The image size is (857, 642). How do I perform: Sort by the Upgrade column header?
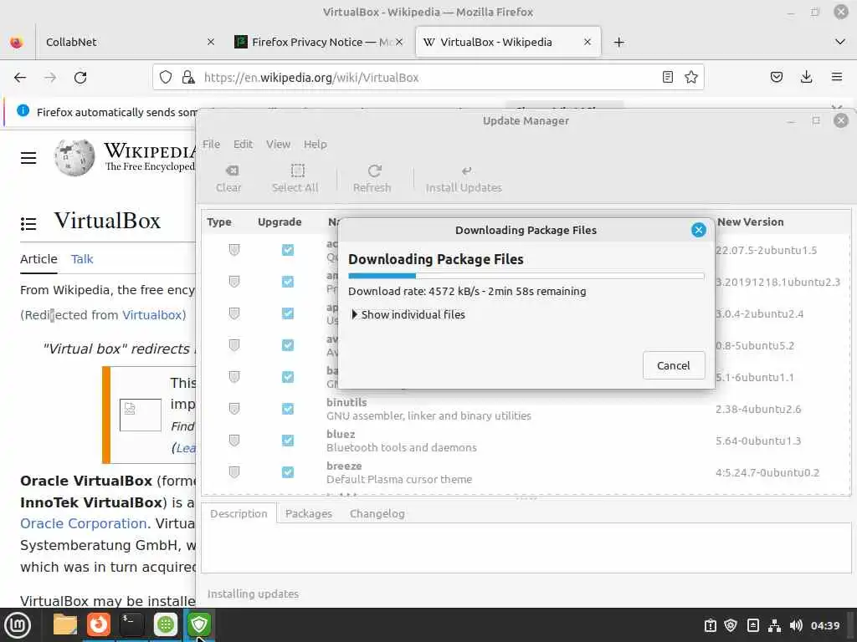280,222
